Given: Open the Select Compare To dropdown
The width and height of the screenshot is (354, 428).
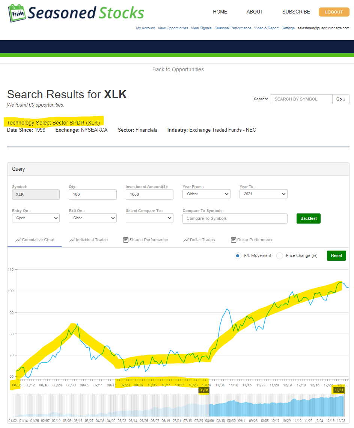Looking at the screenshot, I should (149, 218).
